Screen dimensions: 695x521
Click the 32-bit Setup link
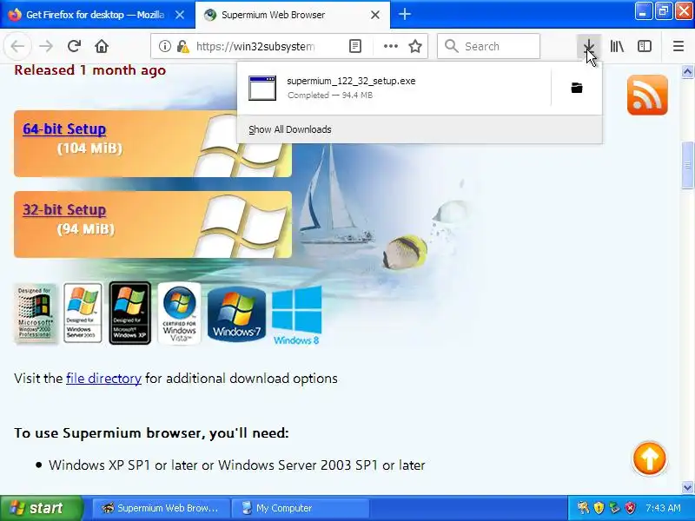(64, 209)
